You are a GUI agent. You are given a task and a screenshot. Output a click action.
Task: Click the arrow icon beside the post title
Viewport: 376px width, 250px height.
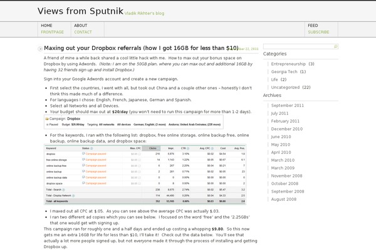(40, 49)
